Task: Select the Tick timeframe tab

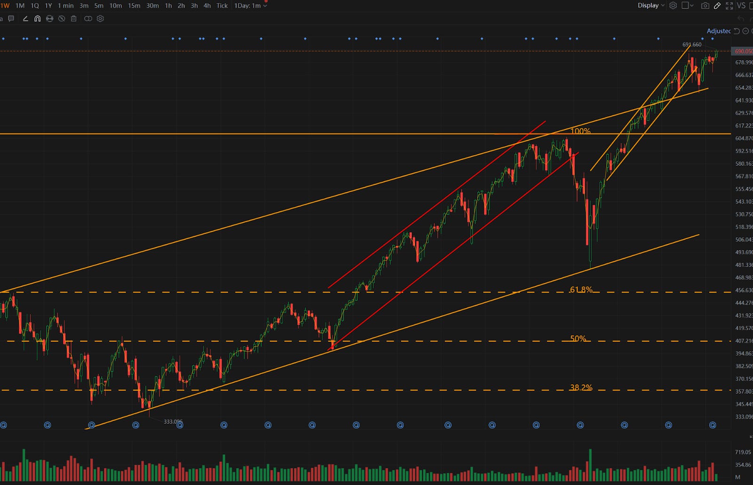Action: [221, 6]
